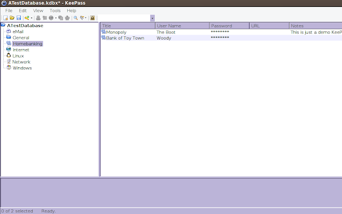Image resolution: width=342 pixels, height=214 pixels.
Task: Click the Copy User Name toolbar icon
Action: (x=38, y=18)
